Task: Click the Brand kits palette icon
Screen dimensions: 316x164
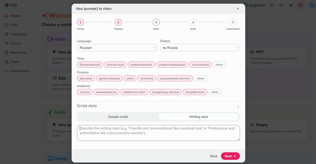Action: click(x=7, y=53)
